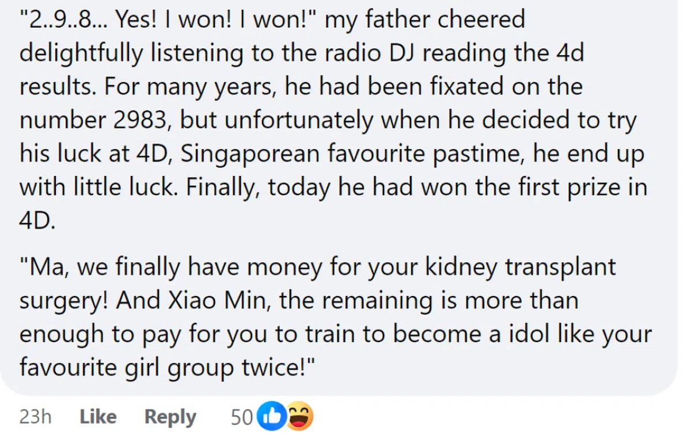Click the standalone "4D." line ending paragraph one
The height and width of the screenshot is (445, 691).
37,221
